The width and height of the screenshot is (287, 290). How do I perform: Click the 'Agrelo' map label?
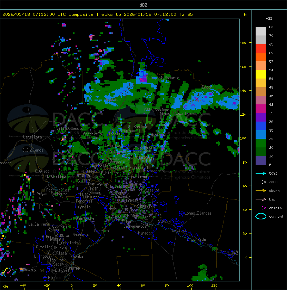[x=84, y=207]
